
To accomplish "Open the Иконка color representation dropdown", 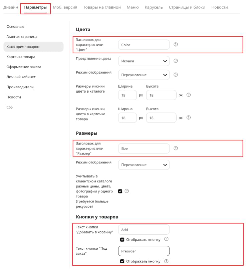I will 144,61.
